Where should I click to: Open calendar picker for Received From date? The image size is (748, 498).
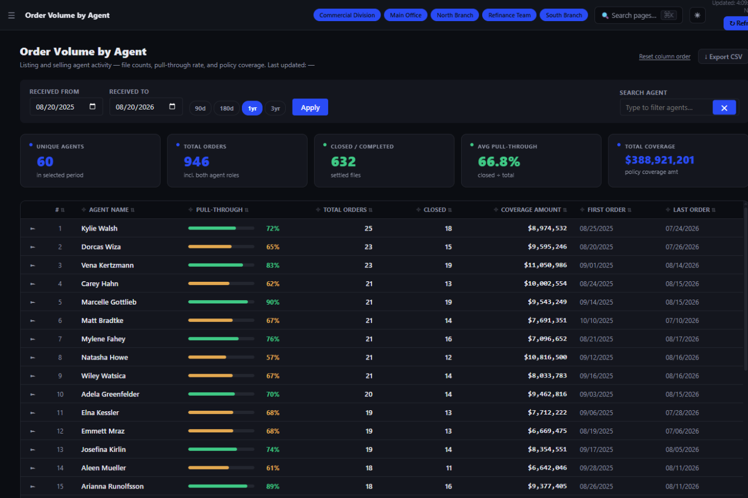click(92, 107)
